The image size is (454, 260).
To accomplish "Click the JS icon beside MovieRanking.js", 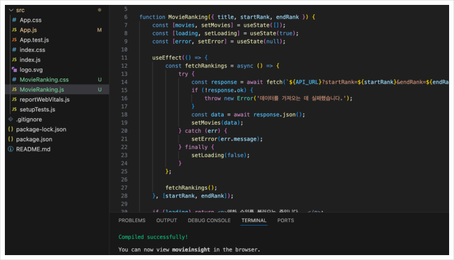I will coord(14,89).
